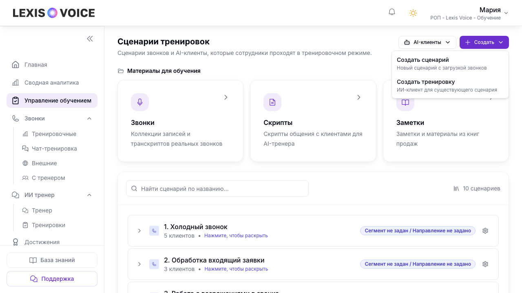Choose Создать сценарий from menu
The image size is (522, 293).
(450, 63)
